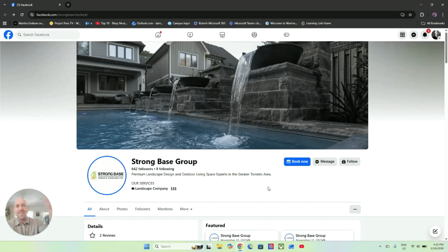This screenshot has height=252, width=448.
Task: Switch to the About tab
Action: (x=104, y=209)
